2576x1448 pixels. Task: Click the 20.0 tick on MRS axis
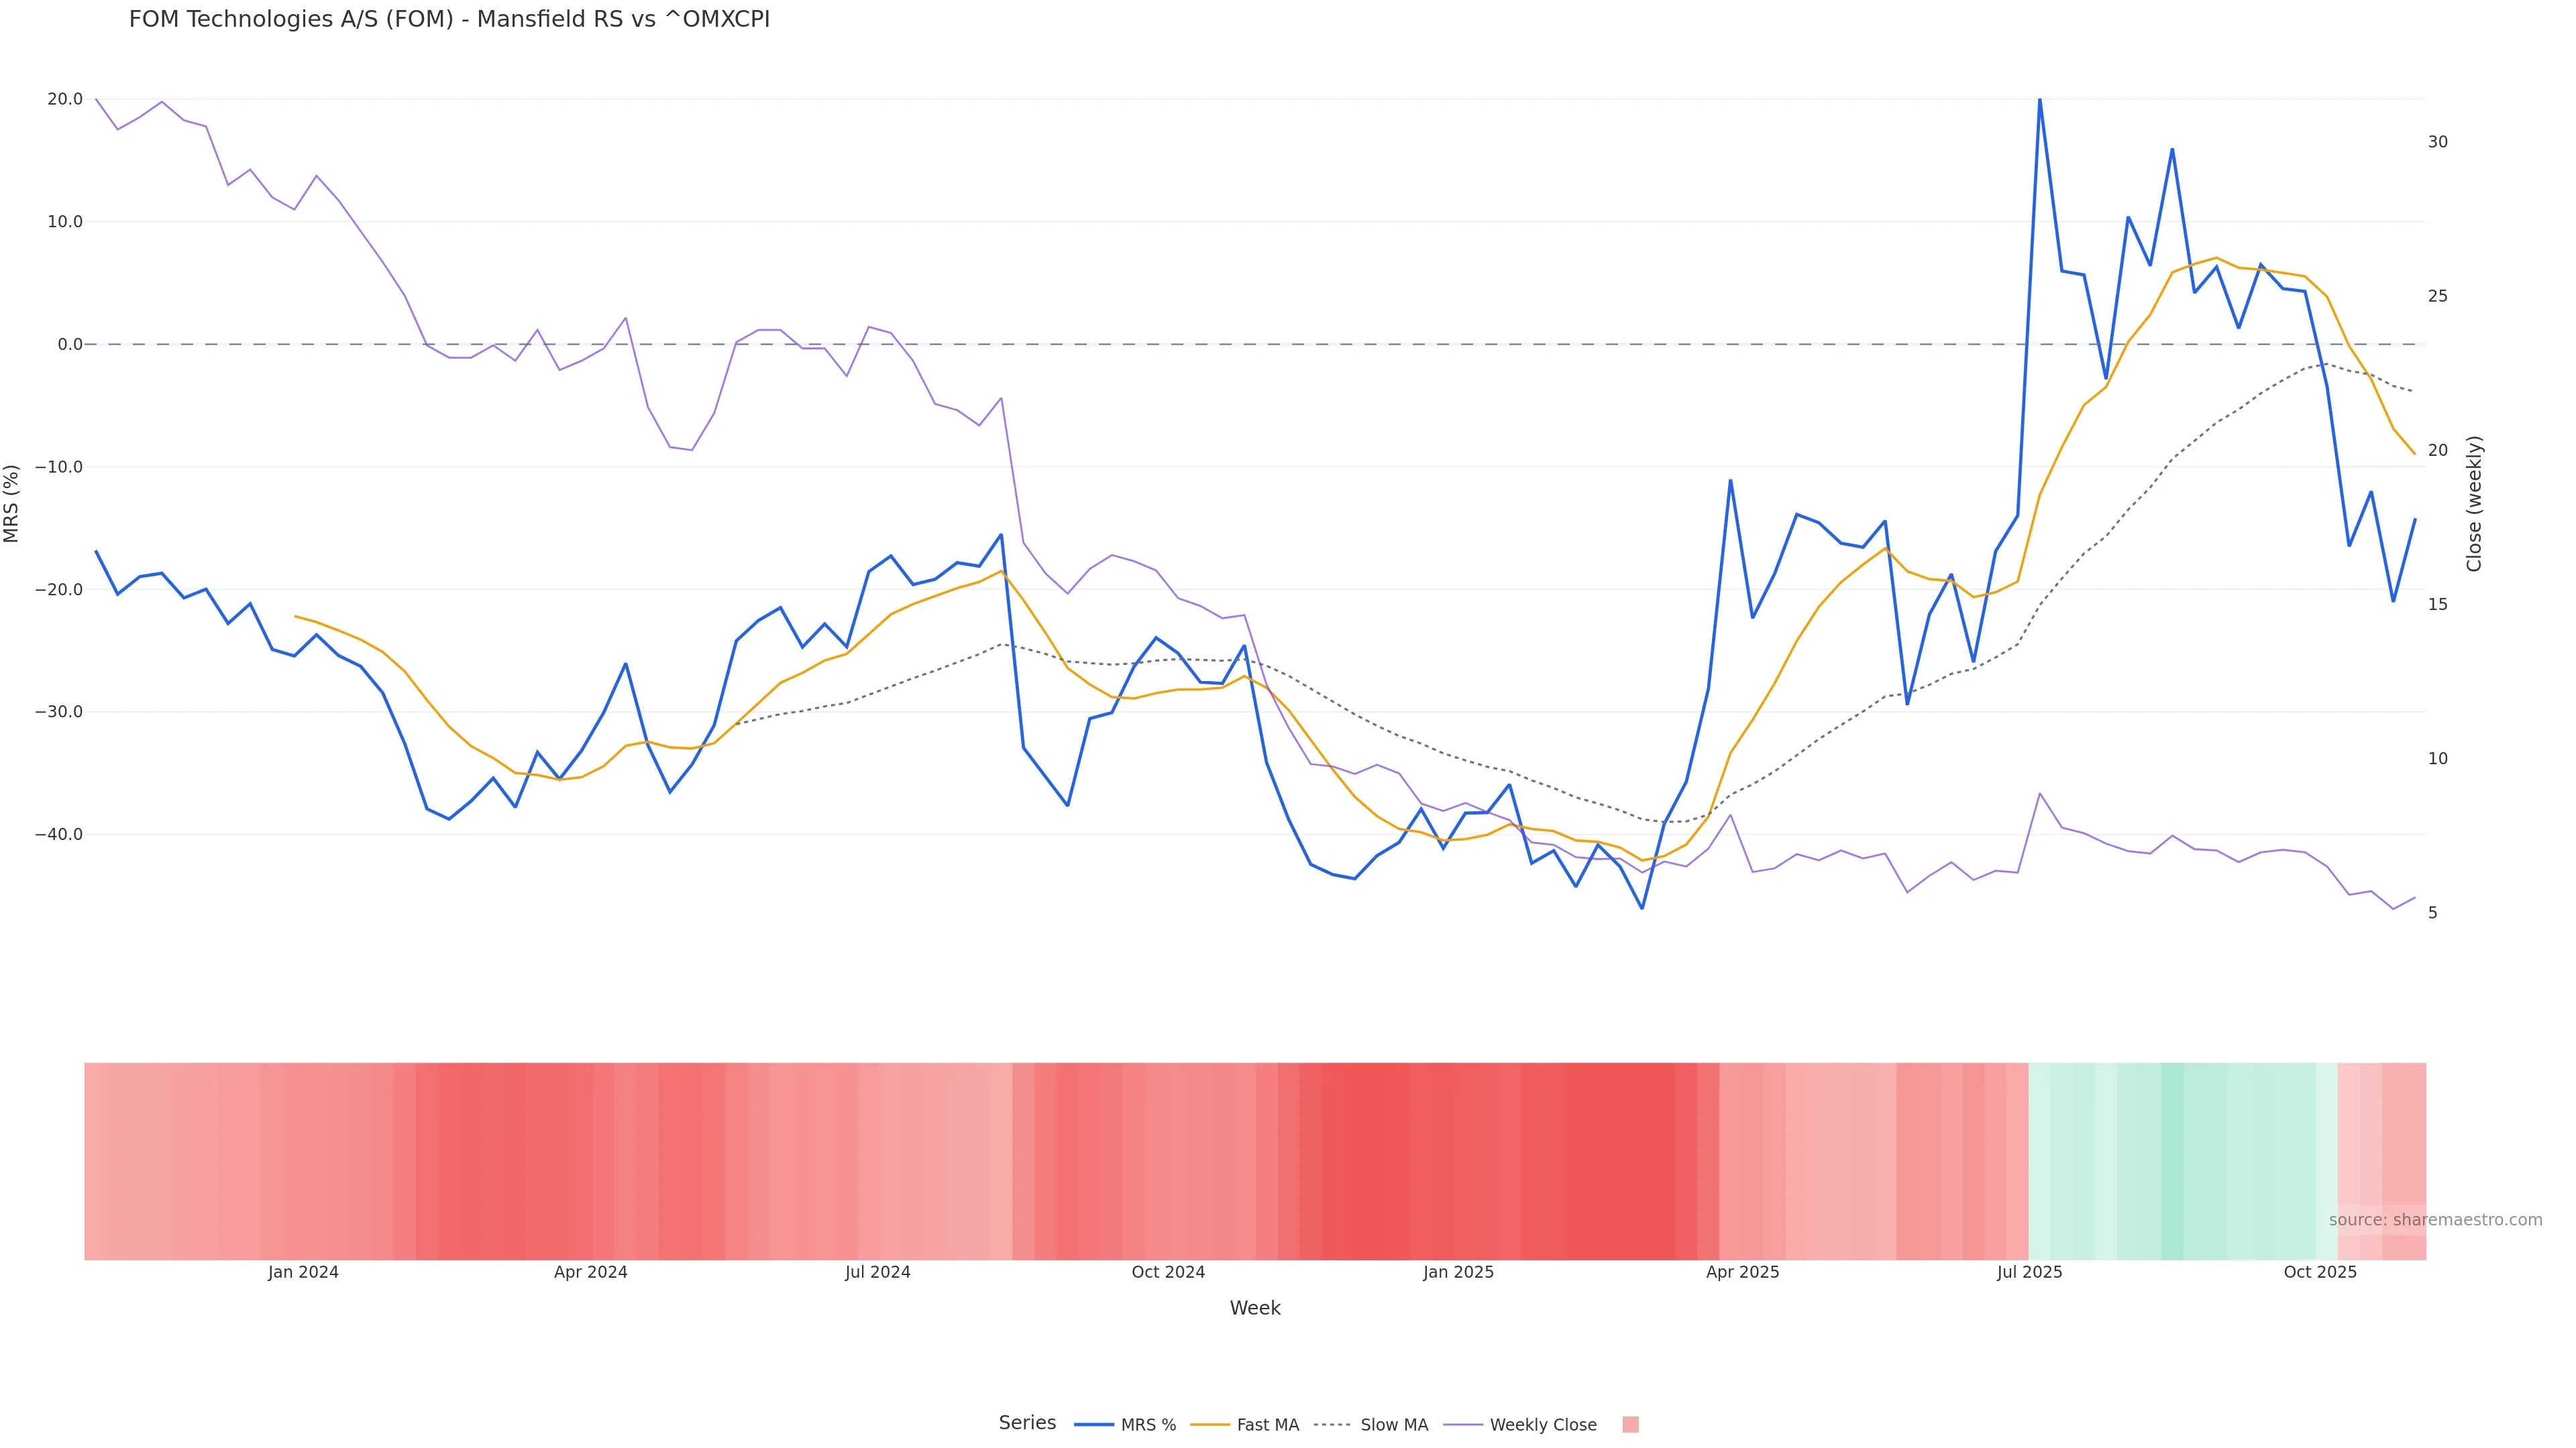tap(65, 99)
